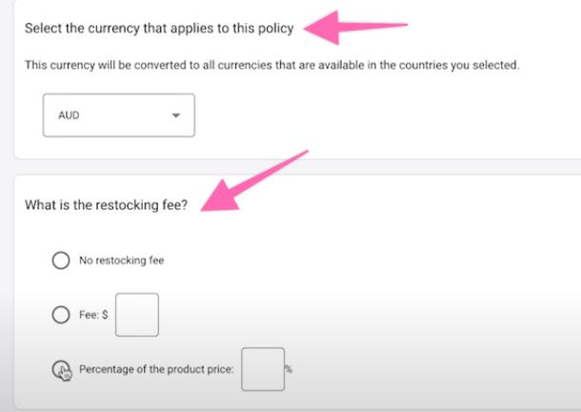
Task: Open the AUD currency dropdown
Action: click(x=119, y=114)
